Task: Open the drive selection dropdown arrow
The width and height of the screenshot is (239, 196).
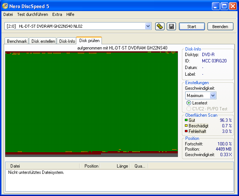Action: coord(148,26)
